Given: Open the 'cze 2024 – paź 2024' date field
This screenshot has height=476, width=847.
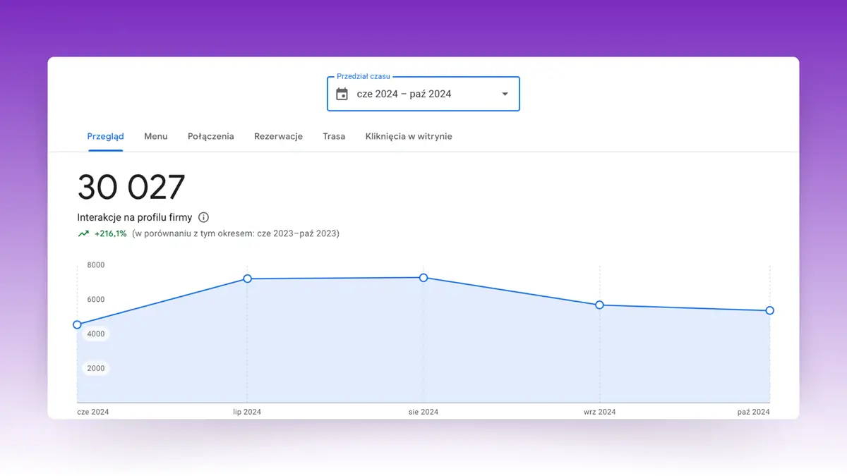Looking at the screenshot, I should click(404, 94).
